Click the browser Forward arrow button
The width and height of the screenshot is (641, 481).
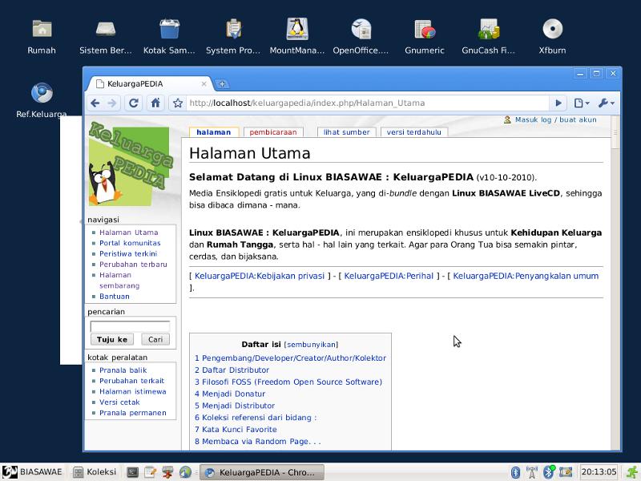point(112,103)
